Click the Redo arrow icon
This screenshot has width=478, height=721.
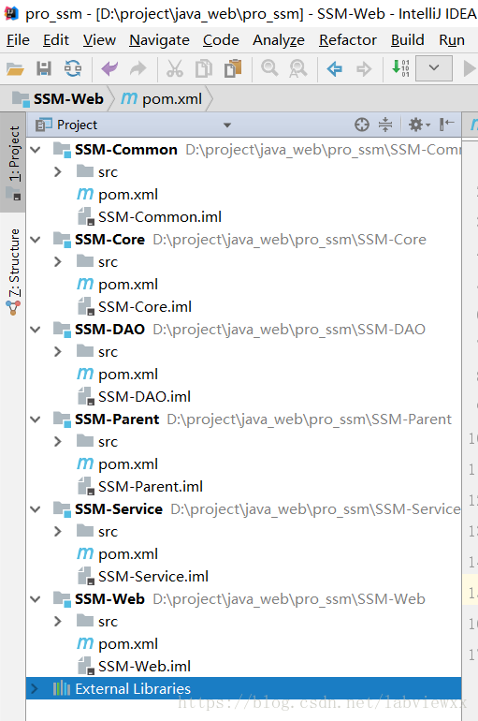138,69
